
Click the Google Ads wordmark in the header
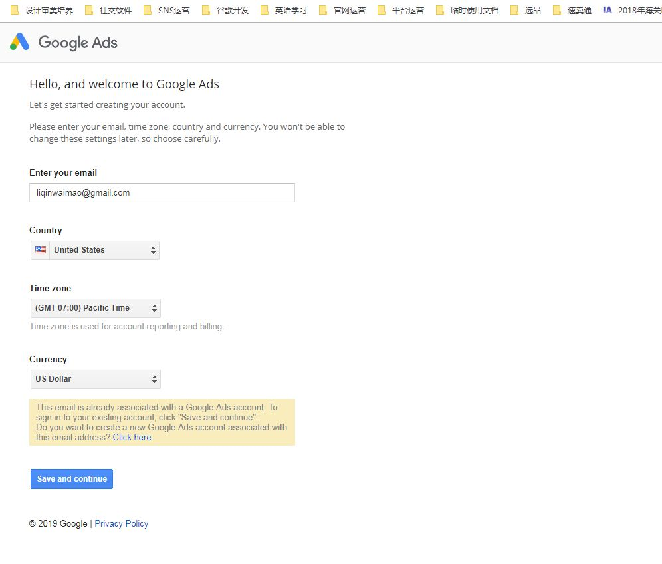click(78, 43)
